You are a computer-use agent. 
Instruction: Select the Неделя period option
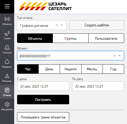click(70, 69)
